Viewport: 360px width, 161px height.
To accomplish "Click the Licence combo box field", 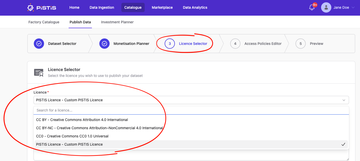I will tap(191, 100).
